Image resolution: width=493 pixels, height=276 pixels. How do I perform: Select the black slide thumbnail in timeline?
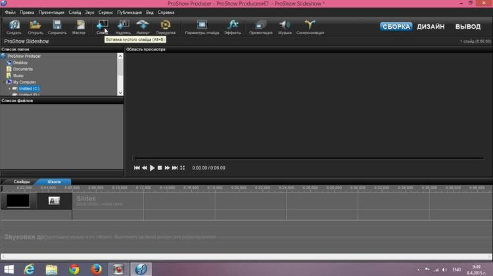pyautogui.click(x=18, y=201)
